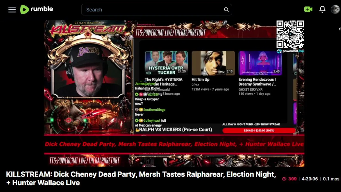
Task: Click the top TTS:POWERCHAT.LIVE/THERALPHRETORT banner
Action: (x=170, y=33)
